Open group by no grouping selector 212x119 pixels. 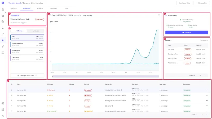coord(83,15)
